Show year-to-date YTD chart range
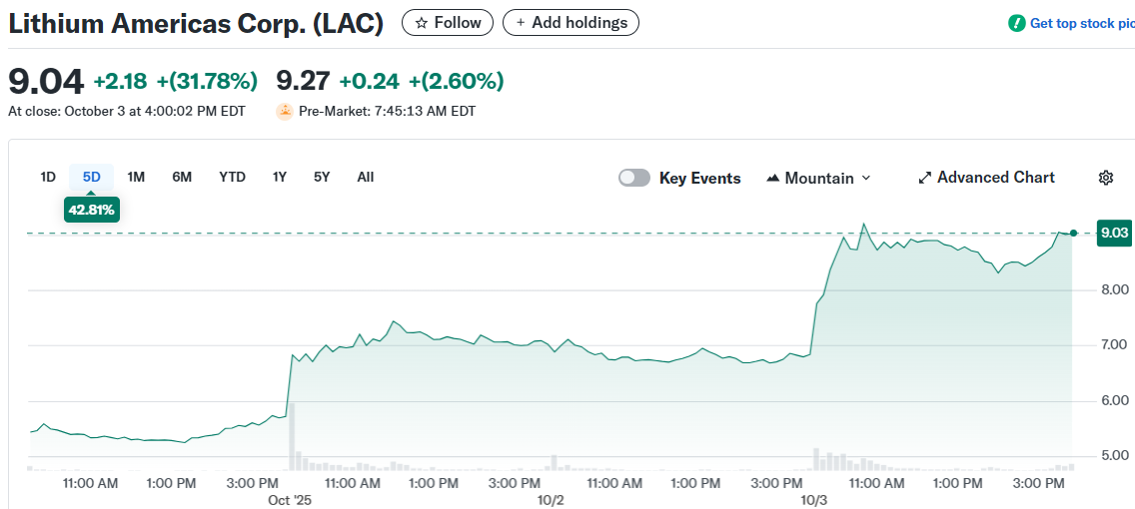The image size is (1135, 509). tap(233, 177)
